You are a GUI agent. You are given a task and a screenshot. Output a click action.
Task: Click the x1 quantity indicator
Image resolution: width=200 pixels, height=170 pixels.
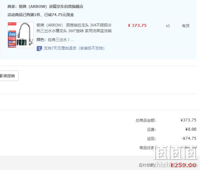pos(168,26)
